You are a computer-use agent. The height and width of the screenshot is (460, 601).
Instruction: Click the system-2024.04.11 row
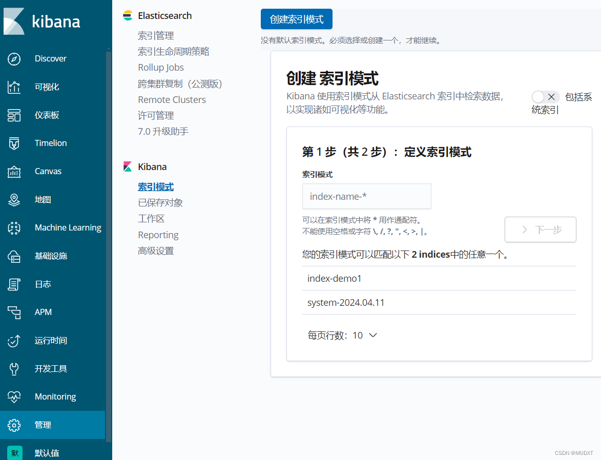(x=439, y=302)
